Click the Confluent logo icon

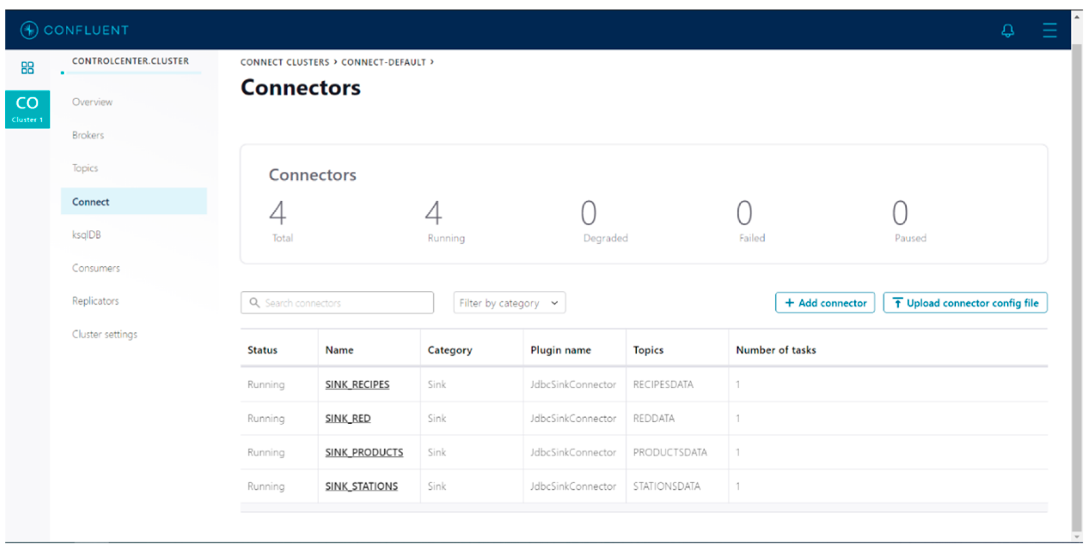[29, 30]
